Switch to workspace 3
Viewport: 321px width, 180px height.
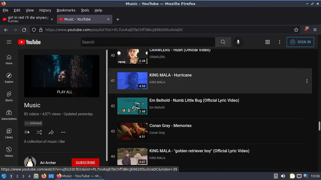[23, 176]
